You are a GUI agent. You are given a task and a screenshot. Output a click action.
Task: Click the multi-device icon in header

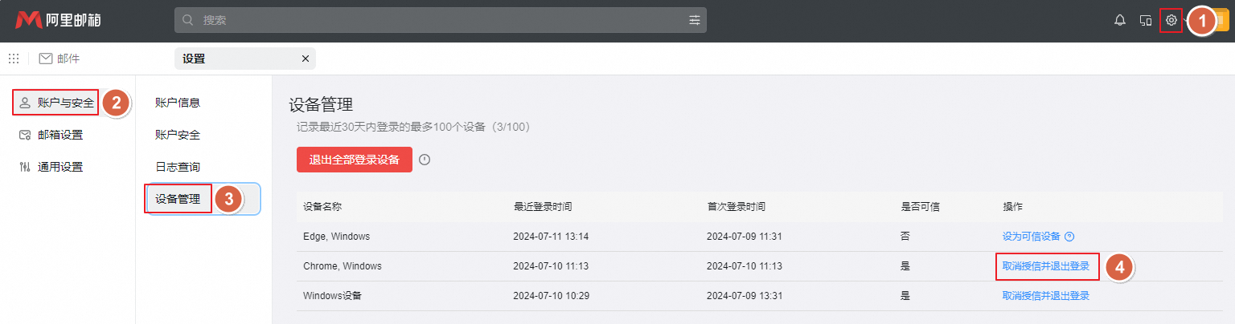point(1146,21)
